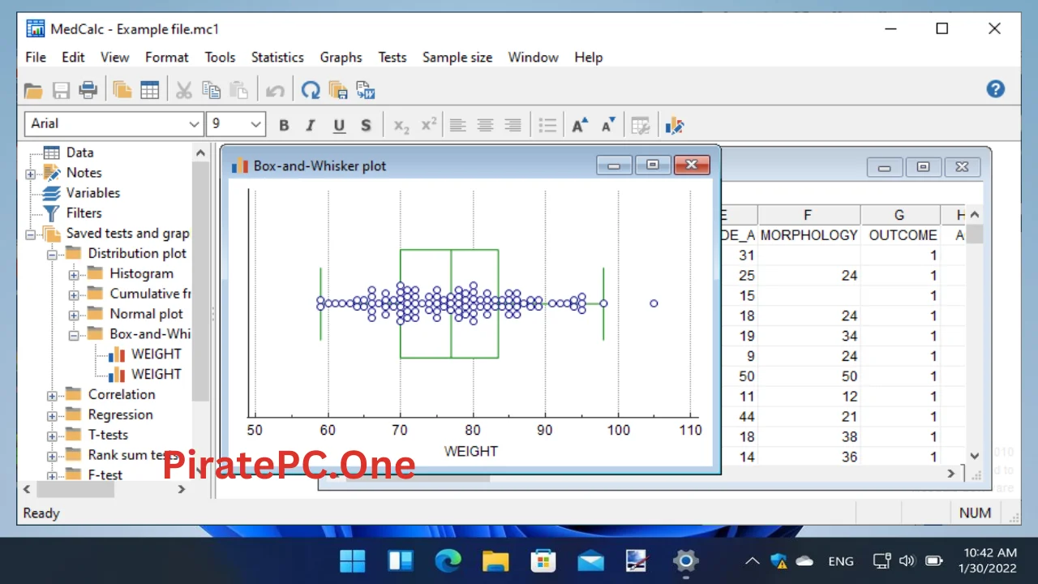Select Variables in the sidebar tree
1038x584 pixels.
[93, 193]
